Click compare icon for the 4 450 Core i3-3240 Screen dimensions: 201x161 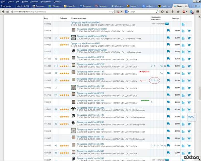[x=183, y=80]
